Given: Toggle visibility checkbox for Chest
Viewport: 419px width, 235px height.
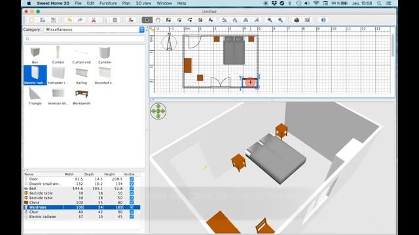Looking at the screenshot, I should pyautogui.click(x=132, y=202).
